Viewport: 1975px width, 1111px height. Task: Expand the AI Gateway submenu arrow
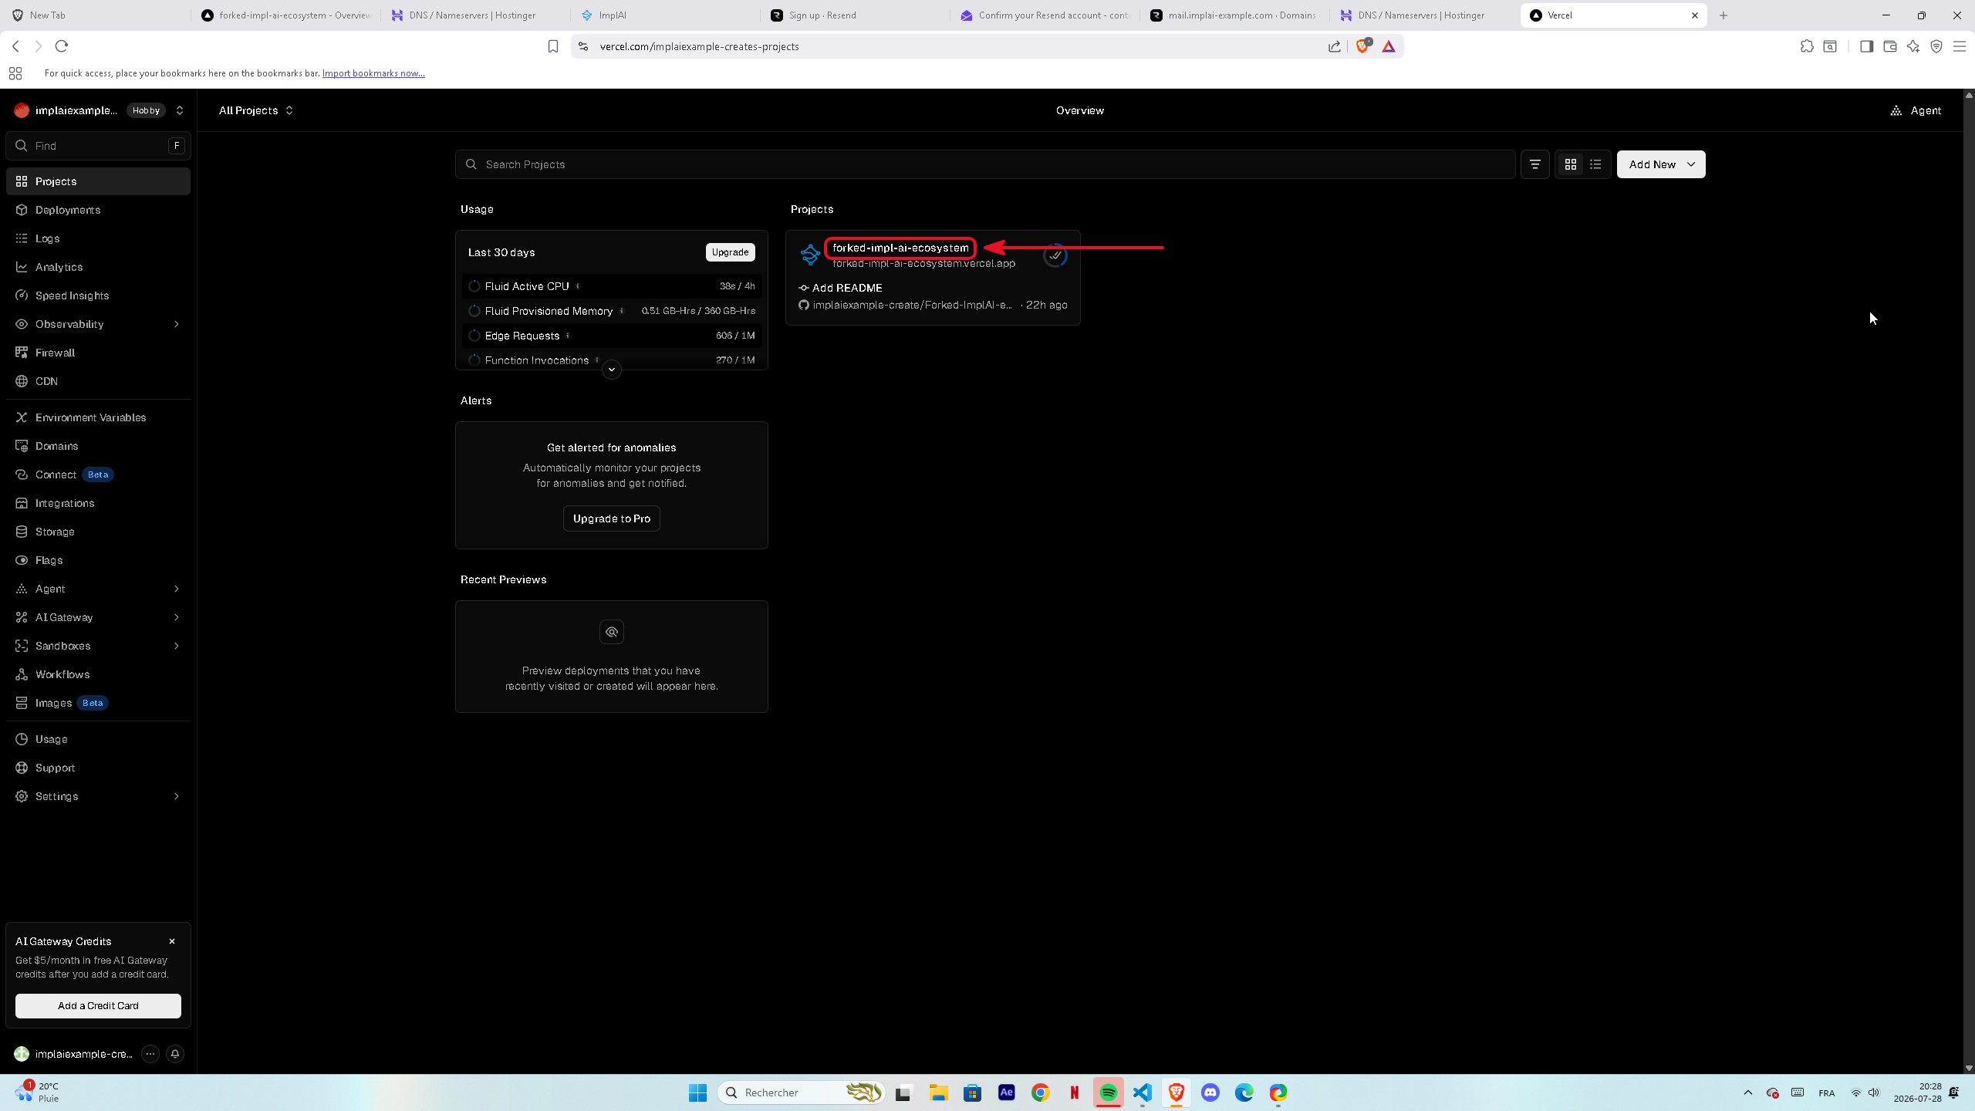[177, 617]
